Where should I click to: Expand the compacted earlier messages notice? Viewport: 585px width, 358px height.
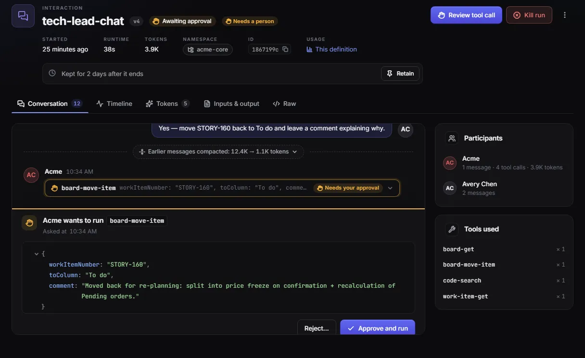click(x=218, y=152)
